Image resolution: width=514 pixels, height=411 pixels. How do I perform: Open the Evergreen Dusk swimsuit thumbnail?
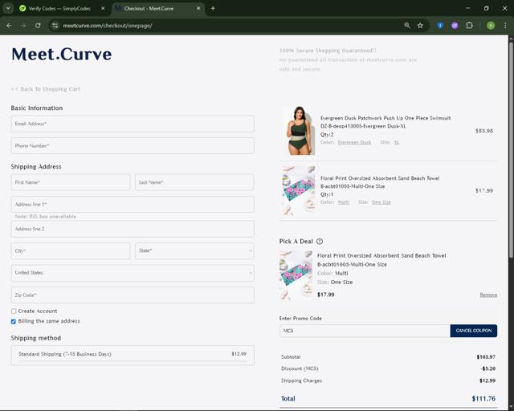click(x=299, y=131)
